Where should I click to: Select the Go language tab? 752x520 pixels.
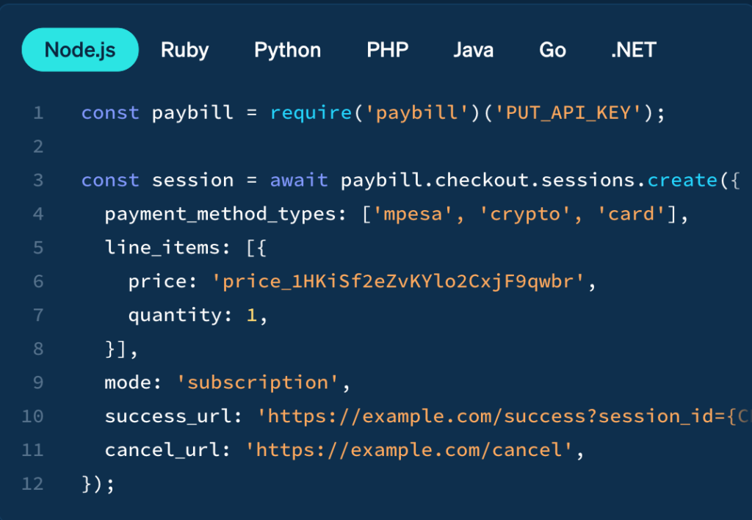[552, 50]
